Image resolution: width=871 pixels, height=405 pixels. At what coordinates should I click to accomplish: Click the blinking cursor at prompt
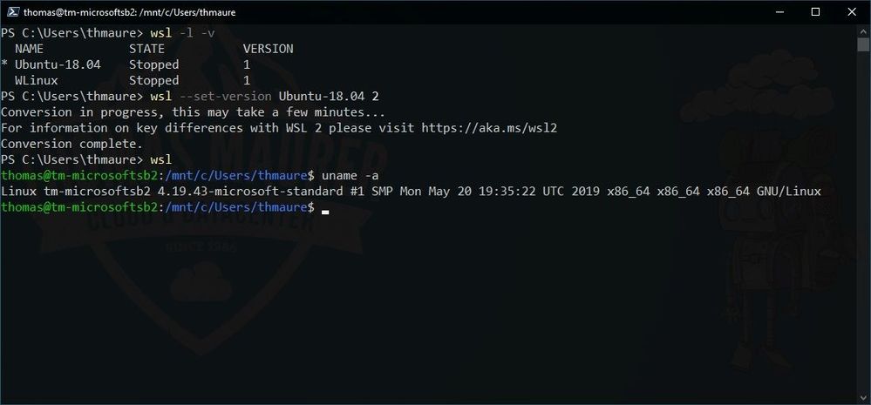(325, 212)
